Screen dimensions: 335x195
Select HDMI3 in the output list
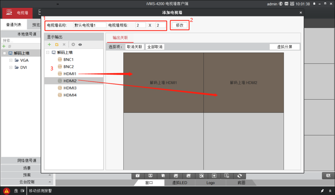coord(70,88)
